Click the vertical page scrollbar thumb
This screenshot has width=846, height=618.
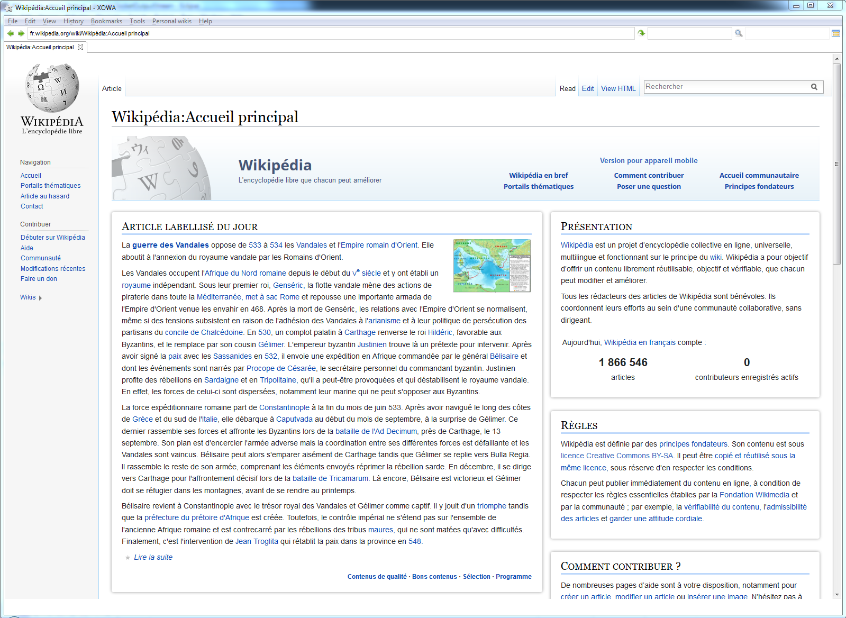[x=836, y=164]
